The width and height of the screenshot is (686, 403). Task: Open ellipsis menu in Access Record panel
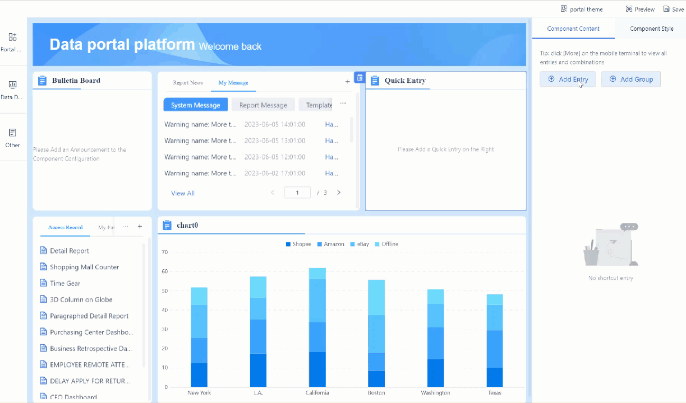point(126,227)
